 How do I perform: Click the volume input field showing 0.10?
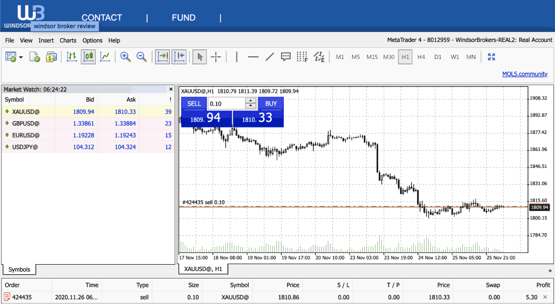[x=226, y=104]
